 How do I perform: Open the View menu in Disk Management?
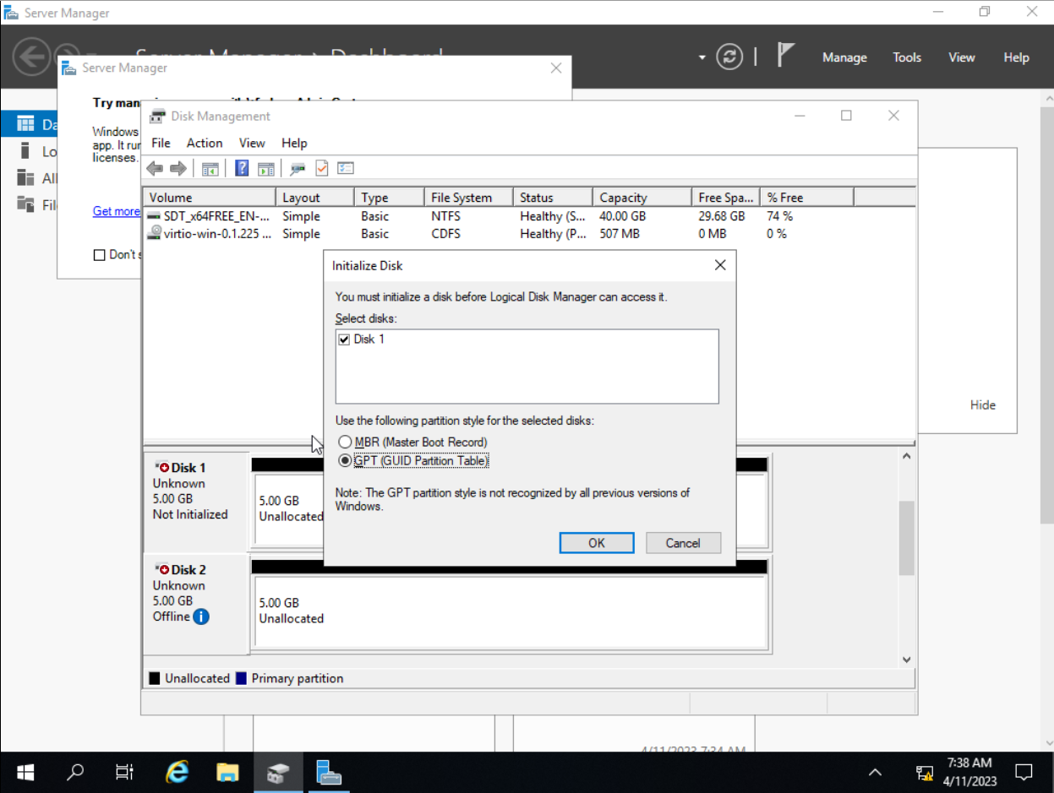(252, 143)
